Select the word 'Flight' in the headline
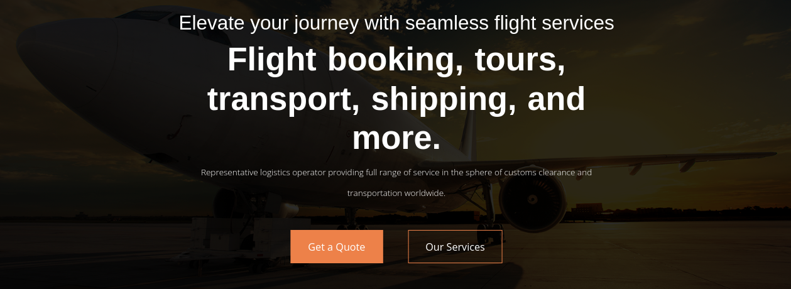Screen dimensions: 791x289 [271, 60]
